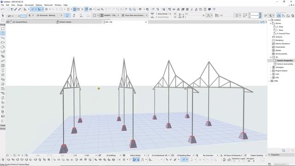The width and height of the screenshot is (295, 166).
Task: Activate the Railing tool in the toolbox
Action: pyautogui.click(x=3, y=61)
